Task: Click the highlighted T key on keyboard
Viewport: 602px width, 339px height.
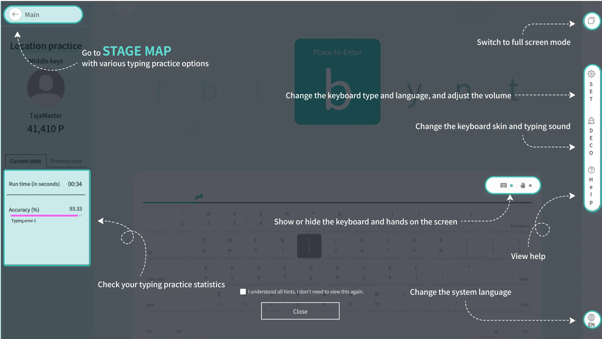Action: [x=309, y=246]
